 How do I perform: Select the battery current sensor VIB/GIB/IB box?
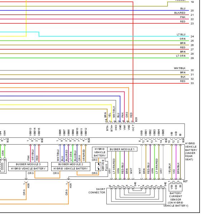pos(176,187)
